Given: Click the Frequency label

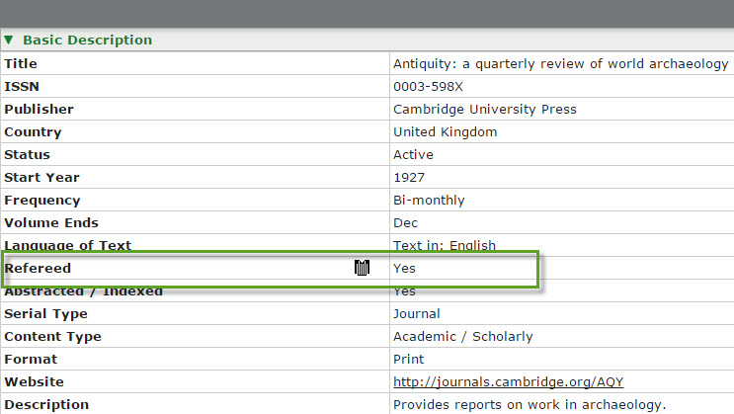Looking at the screenshot, I should click(x=42, y=201).
